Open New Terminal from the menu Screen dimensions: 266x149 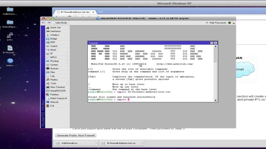point(58,87)
